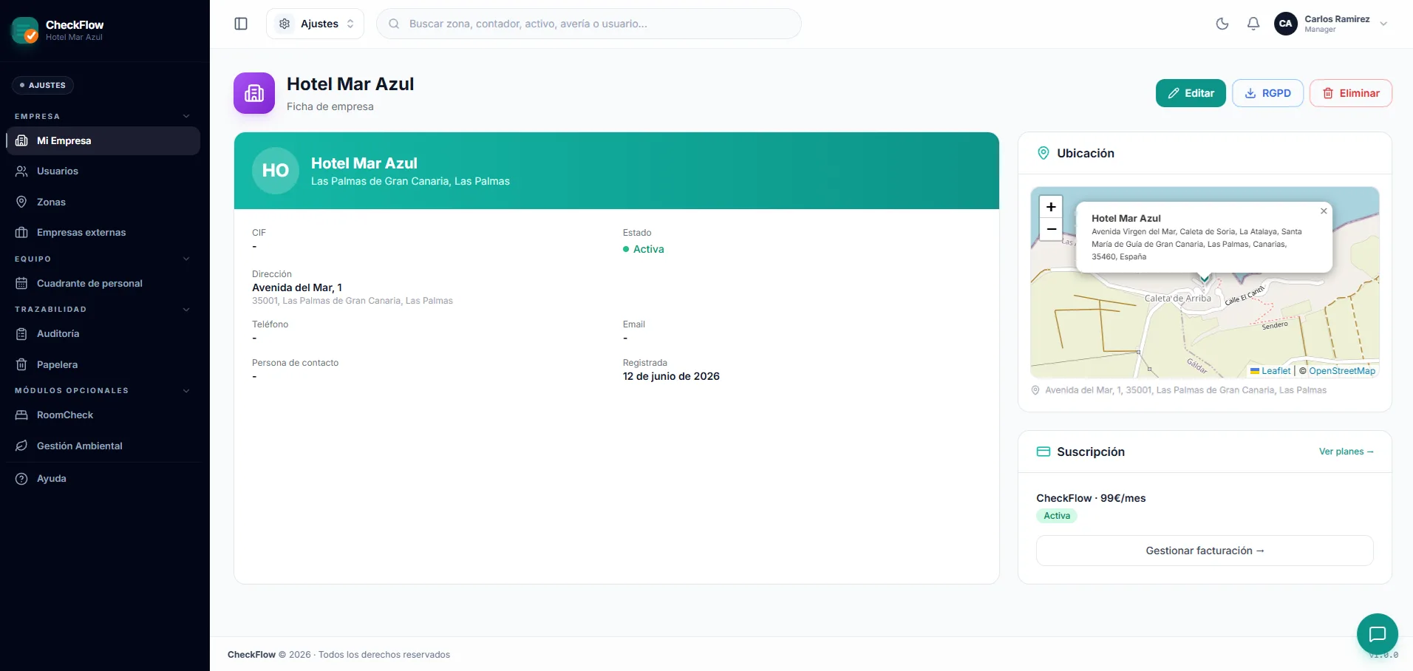Click Gestionar facturación button
This screenshot has width=1413, height=671.
pos(1205,551)
